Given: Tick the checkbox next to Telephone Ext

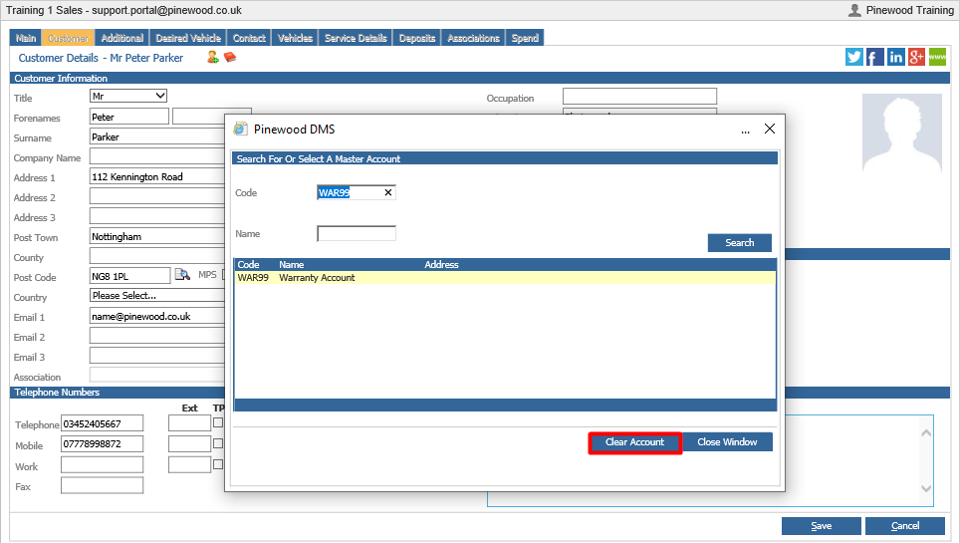Looking at the screenshot, I should [x=218, y=422].
